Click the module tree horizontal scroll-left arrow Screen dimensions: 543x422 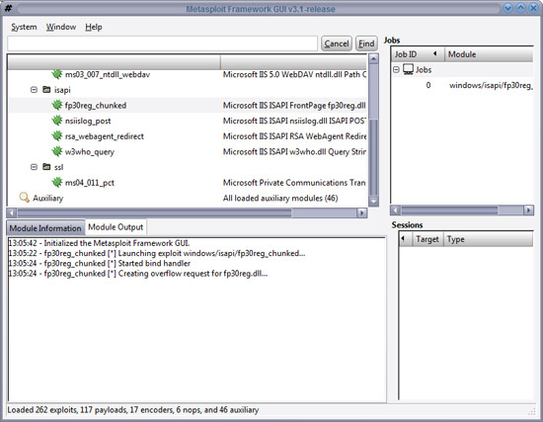[12, 212]
